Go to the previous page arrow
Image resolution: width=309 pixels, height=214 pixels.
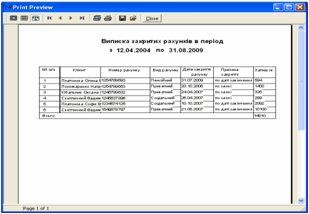click(60, 19)
